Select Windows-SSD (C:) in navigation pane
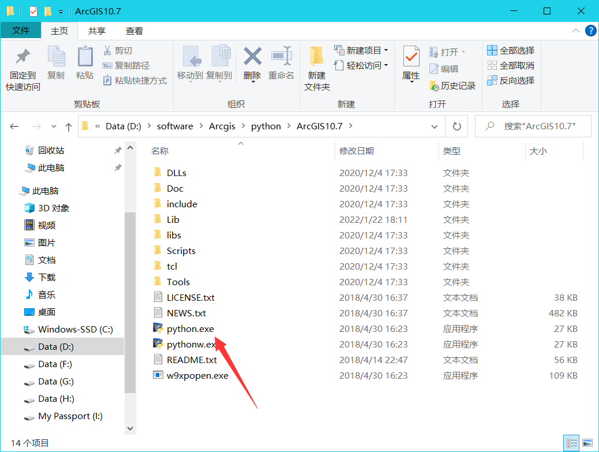 (75, 330)
